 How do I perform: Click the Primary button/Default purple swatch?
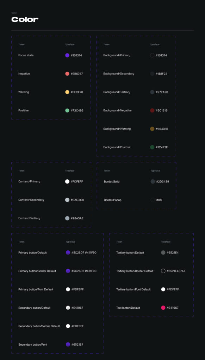(x=68, y=252)
